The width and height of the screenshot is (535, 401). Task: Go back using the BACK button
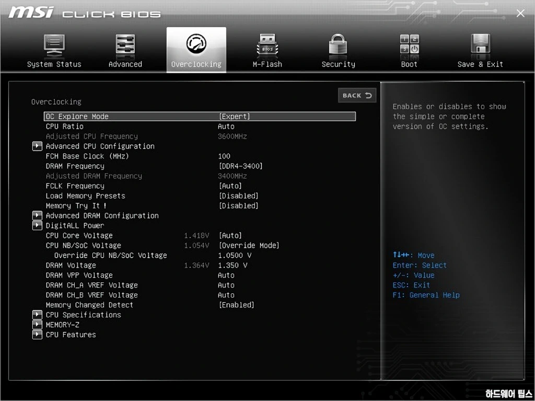pyautogui.click(x=357, y=95)
